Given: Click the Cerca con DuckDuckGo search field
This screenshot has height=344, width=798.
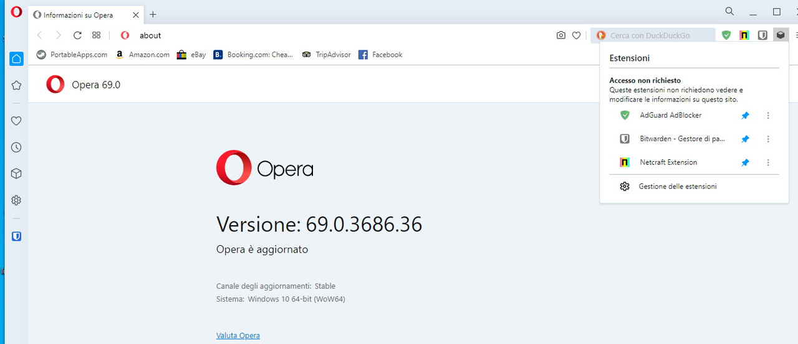Looking at the screenshot, I should pyautogui.click(x=653, y=35).
